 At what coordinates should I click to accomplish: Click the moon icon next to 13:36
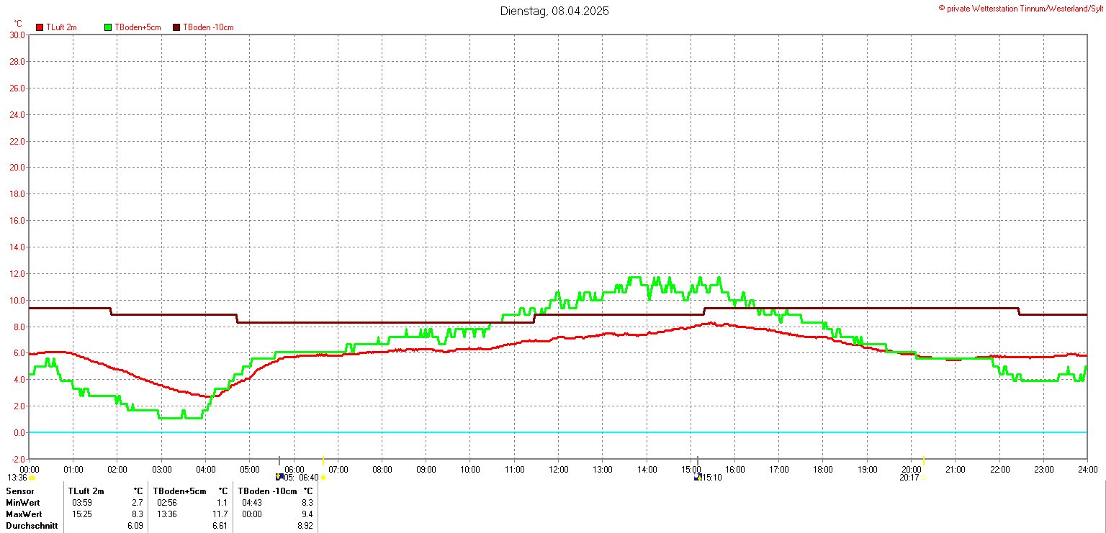(32, 478)
